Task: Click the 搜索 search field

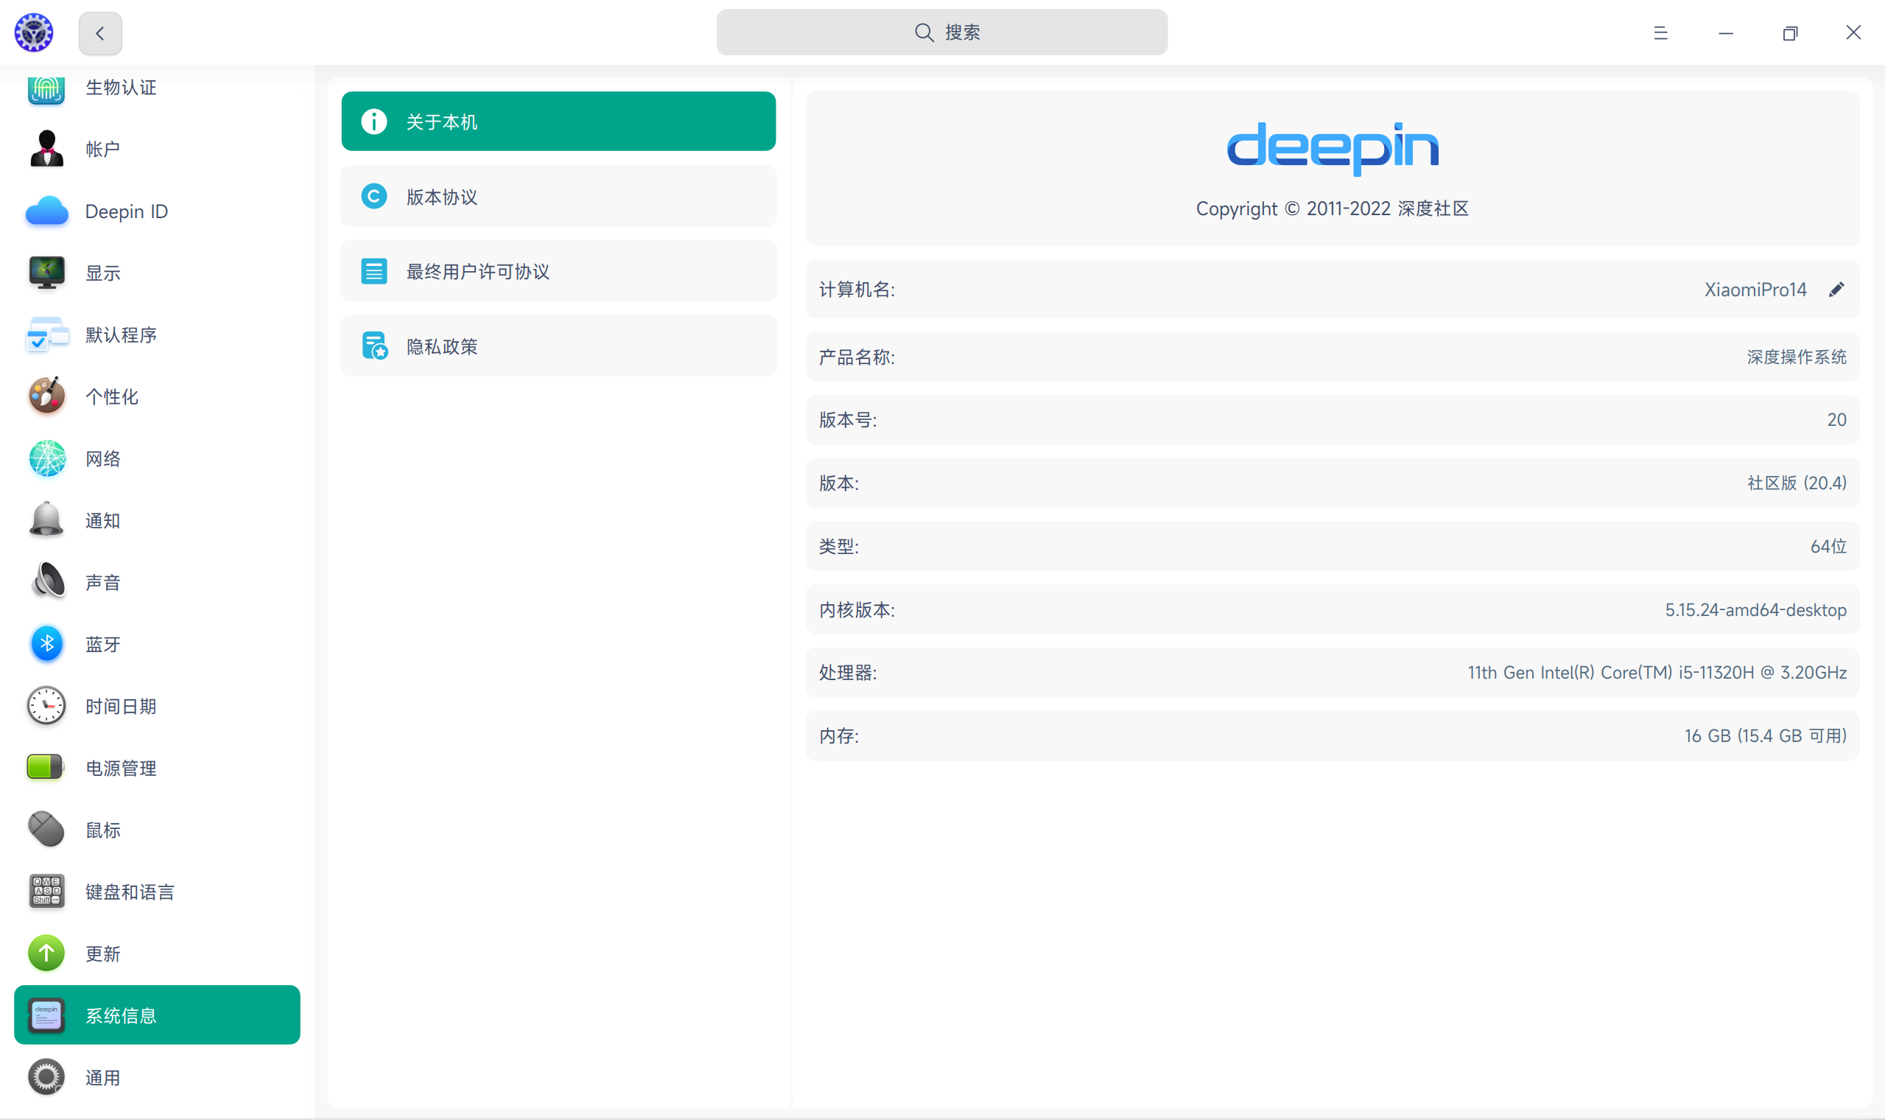Action: pyautogui.click(x=941, y=32)
